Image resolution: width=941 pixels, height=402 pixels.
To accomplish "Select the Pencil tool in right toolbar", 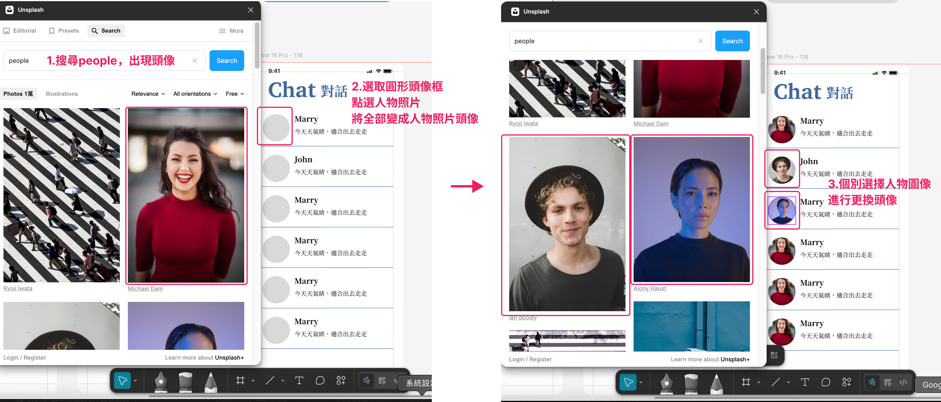I will pos(716,383).
